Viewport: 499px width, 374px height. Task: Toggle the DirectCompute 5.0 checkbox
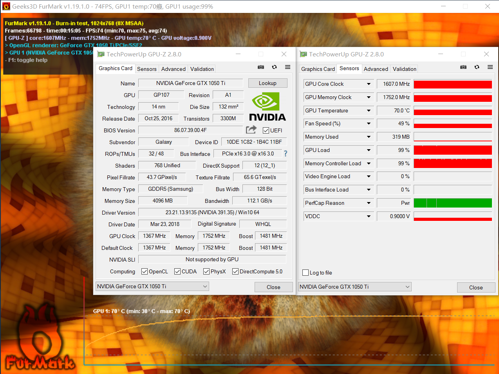click(235, 271)
